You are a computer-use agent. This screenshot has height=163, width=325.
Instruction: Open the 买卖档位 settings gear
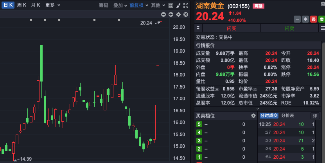[x=253, y=116]
